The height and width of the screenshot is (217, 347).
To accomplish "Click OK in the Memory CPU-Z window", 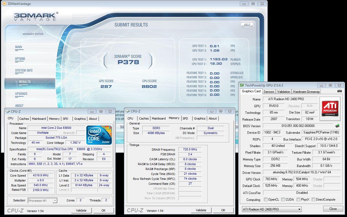I will click(x=223, y=210).
